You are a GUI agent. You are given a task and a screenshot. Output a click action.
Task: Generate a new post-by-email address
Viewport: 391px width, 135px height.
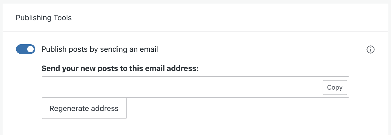84,108
